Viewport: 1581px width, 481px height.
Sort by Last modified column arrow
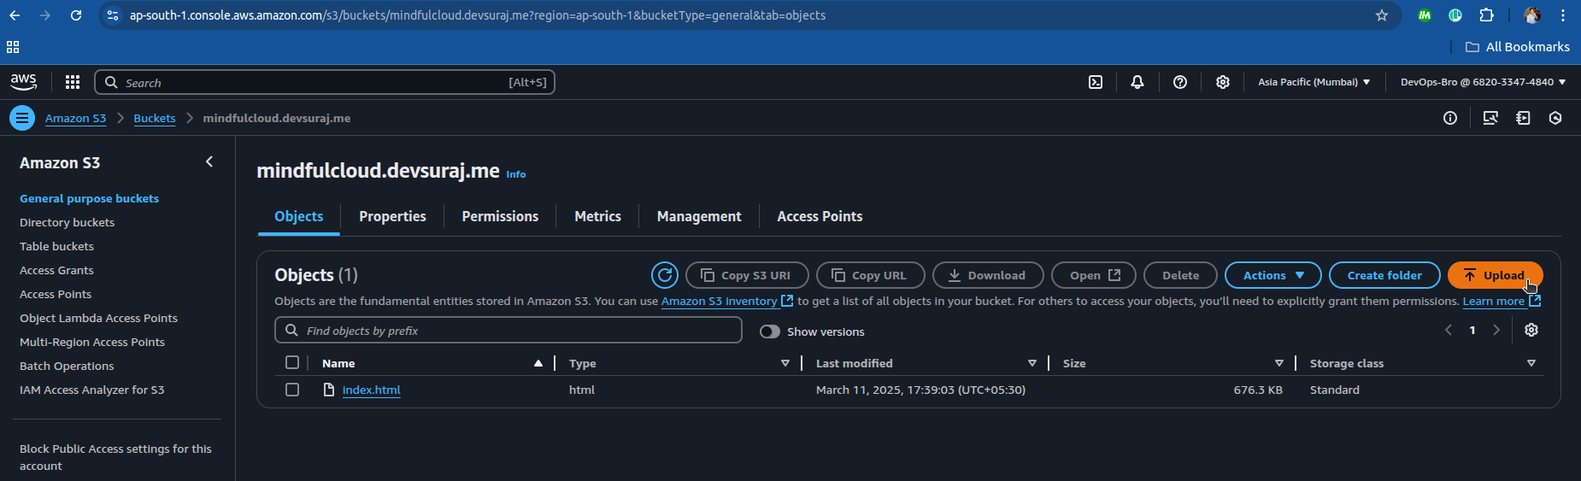1032,363
